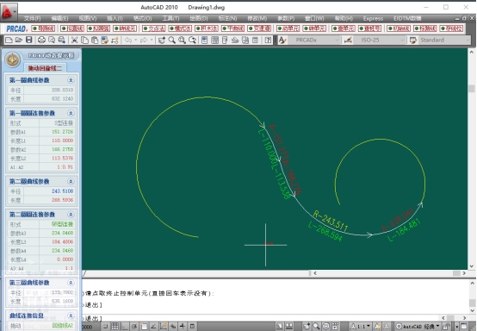The width and height of the screenshot is (477, 331).
Task: Collapse the first curve parameters section
Action: point(71,80)
